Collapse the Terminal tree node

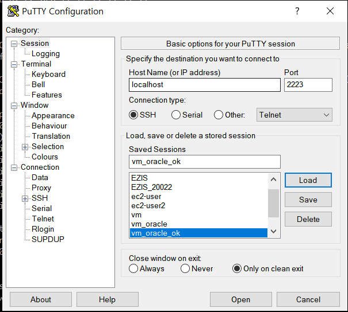[14, 64]
